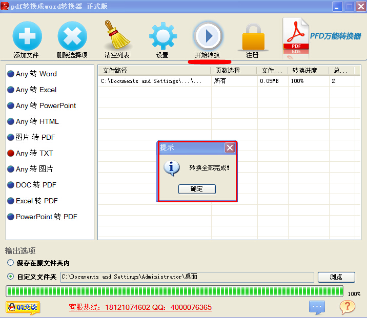Select Any 转 Excel mode

click(32, 90)
